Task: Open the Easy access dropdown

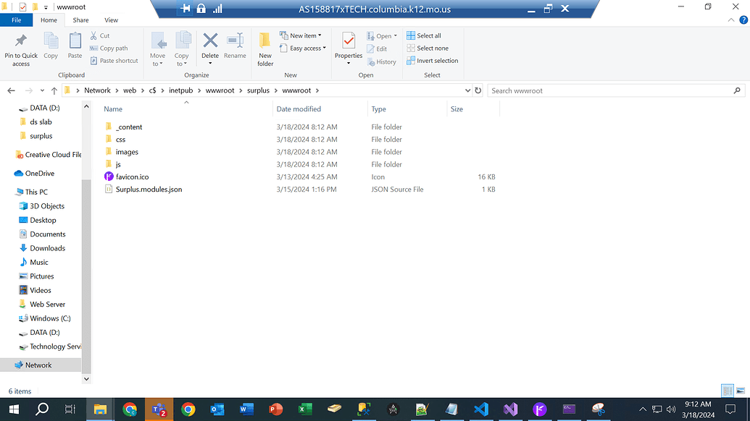Action: 303,48
